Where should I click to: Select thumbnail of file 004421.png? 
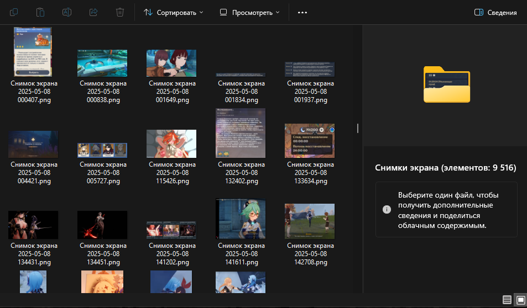click(33, 144)
